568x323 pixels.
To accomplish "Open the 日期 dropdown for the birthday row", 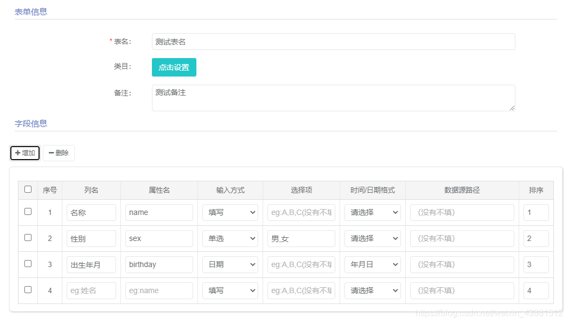I will [230, 264].
